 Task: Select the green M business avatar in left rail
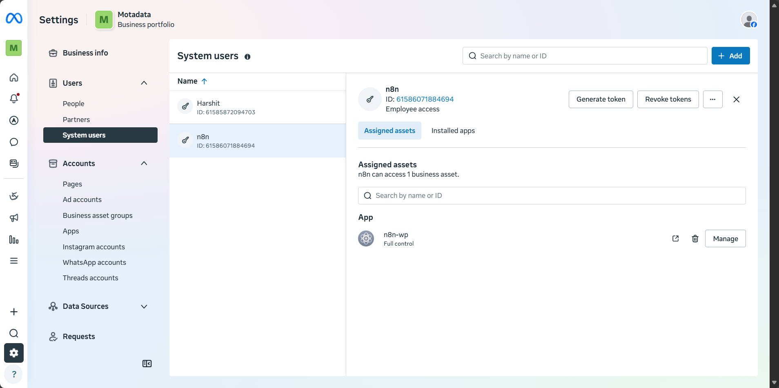pyautogui.click(x=14, y=48)
